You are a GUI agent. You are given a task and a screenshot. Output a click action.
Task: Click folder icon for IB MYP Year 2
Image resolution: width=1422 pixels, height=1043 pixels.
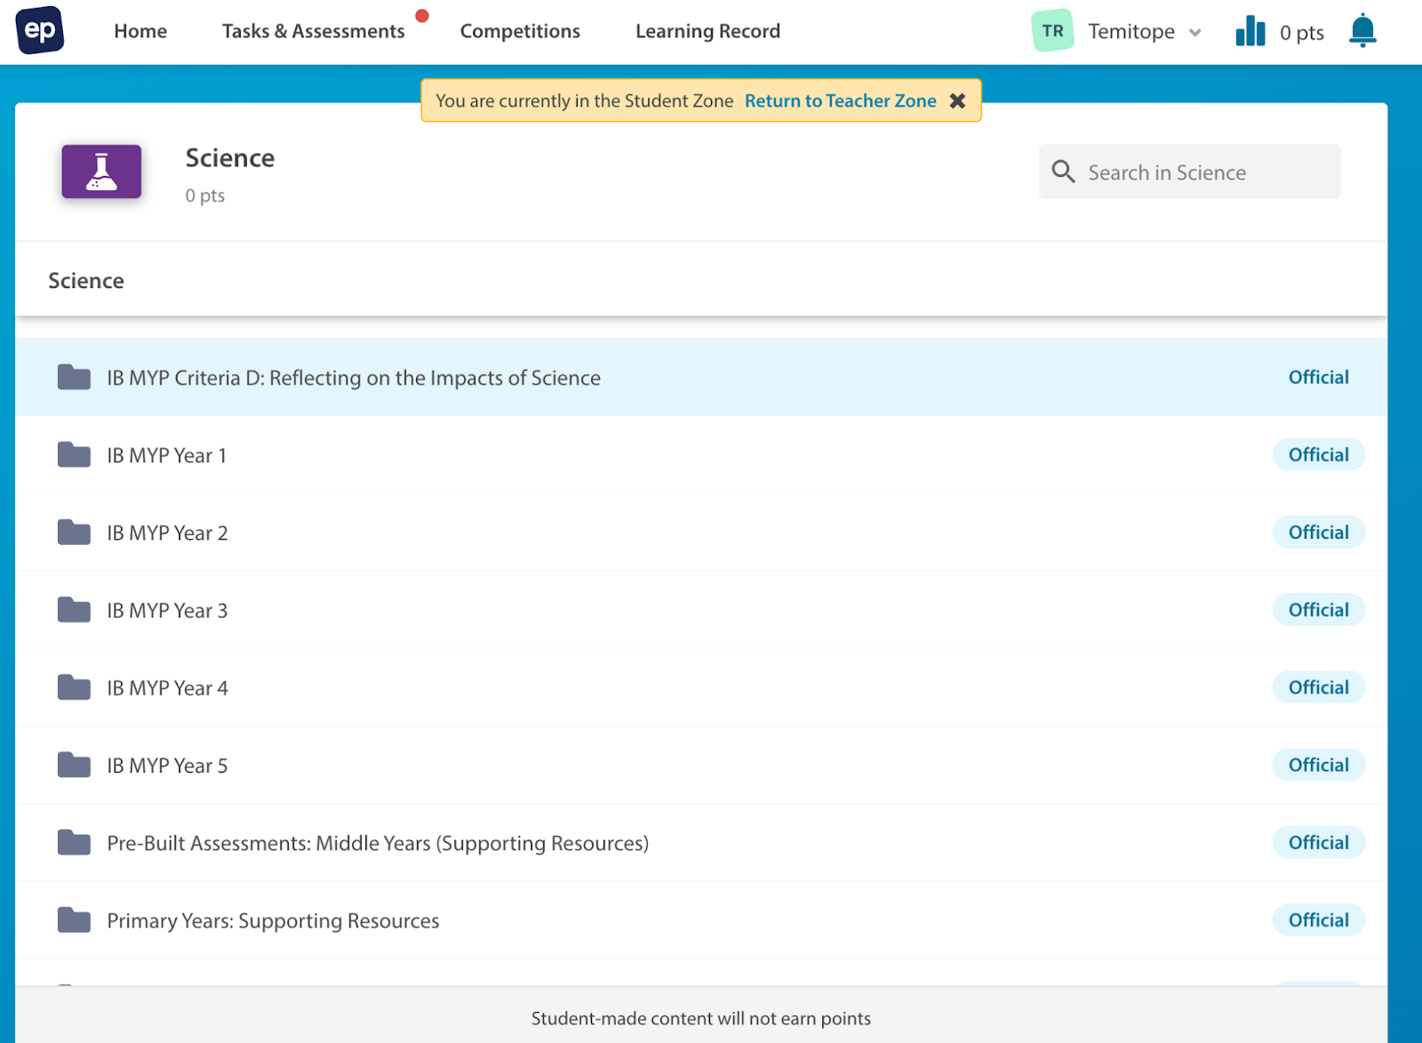74,532
